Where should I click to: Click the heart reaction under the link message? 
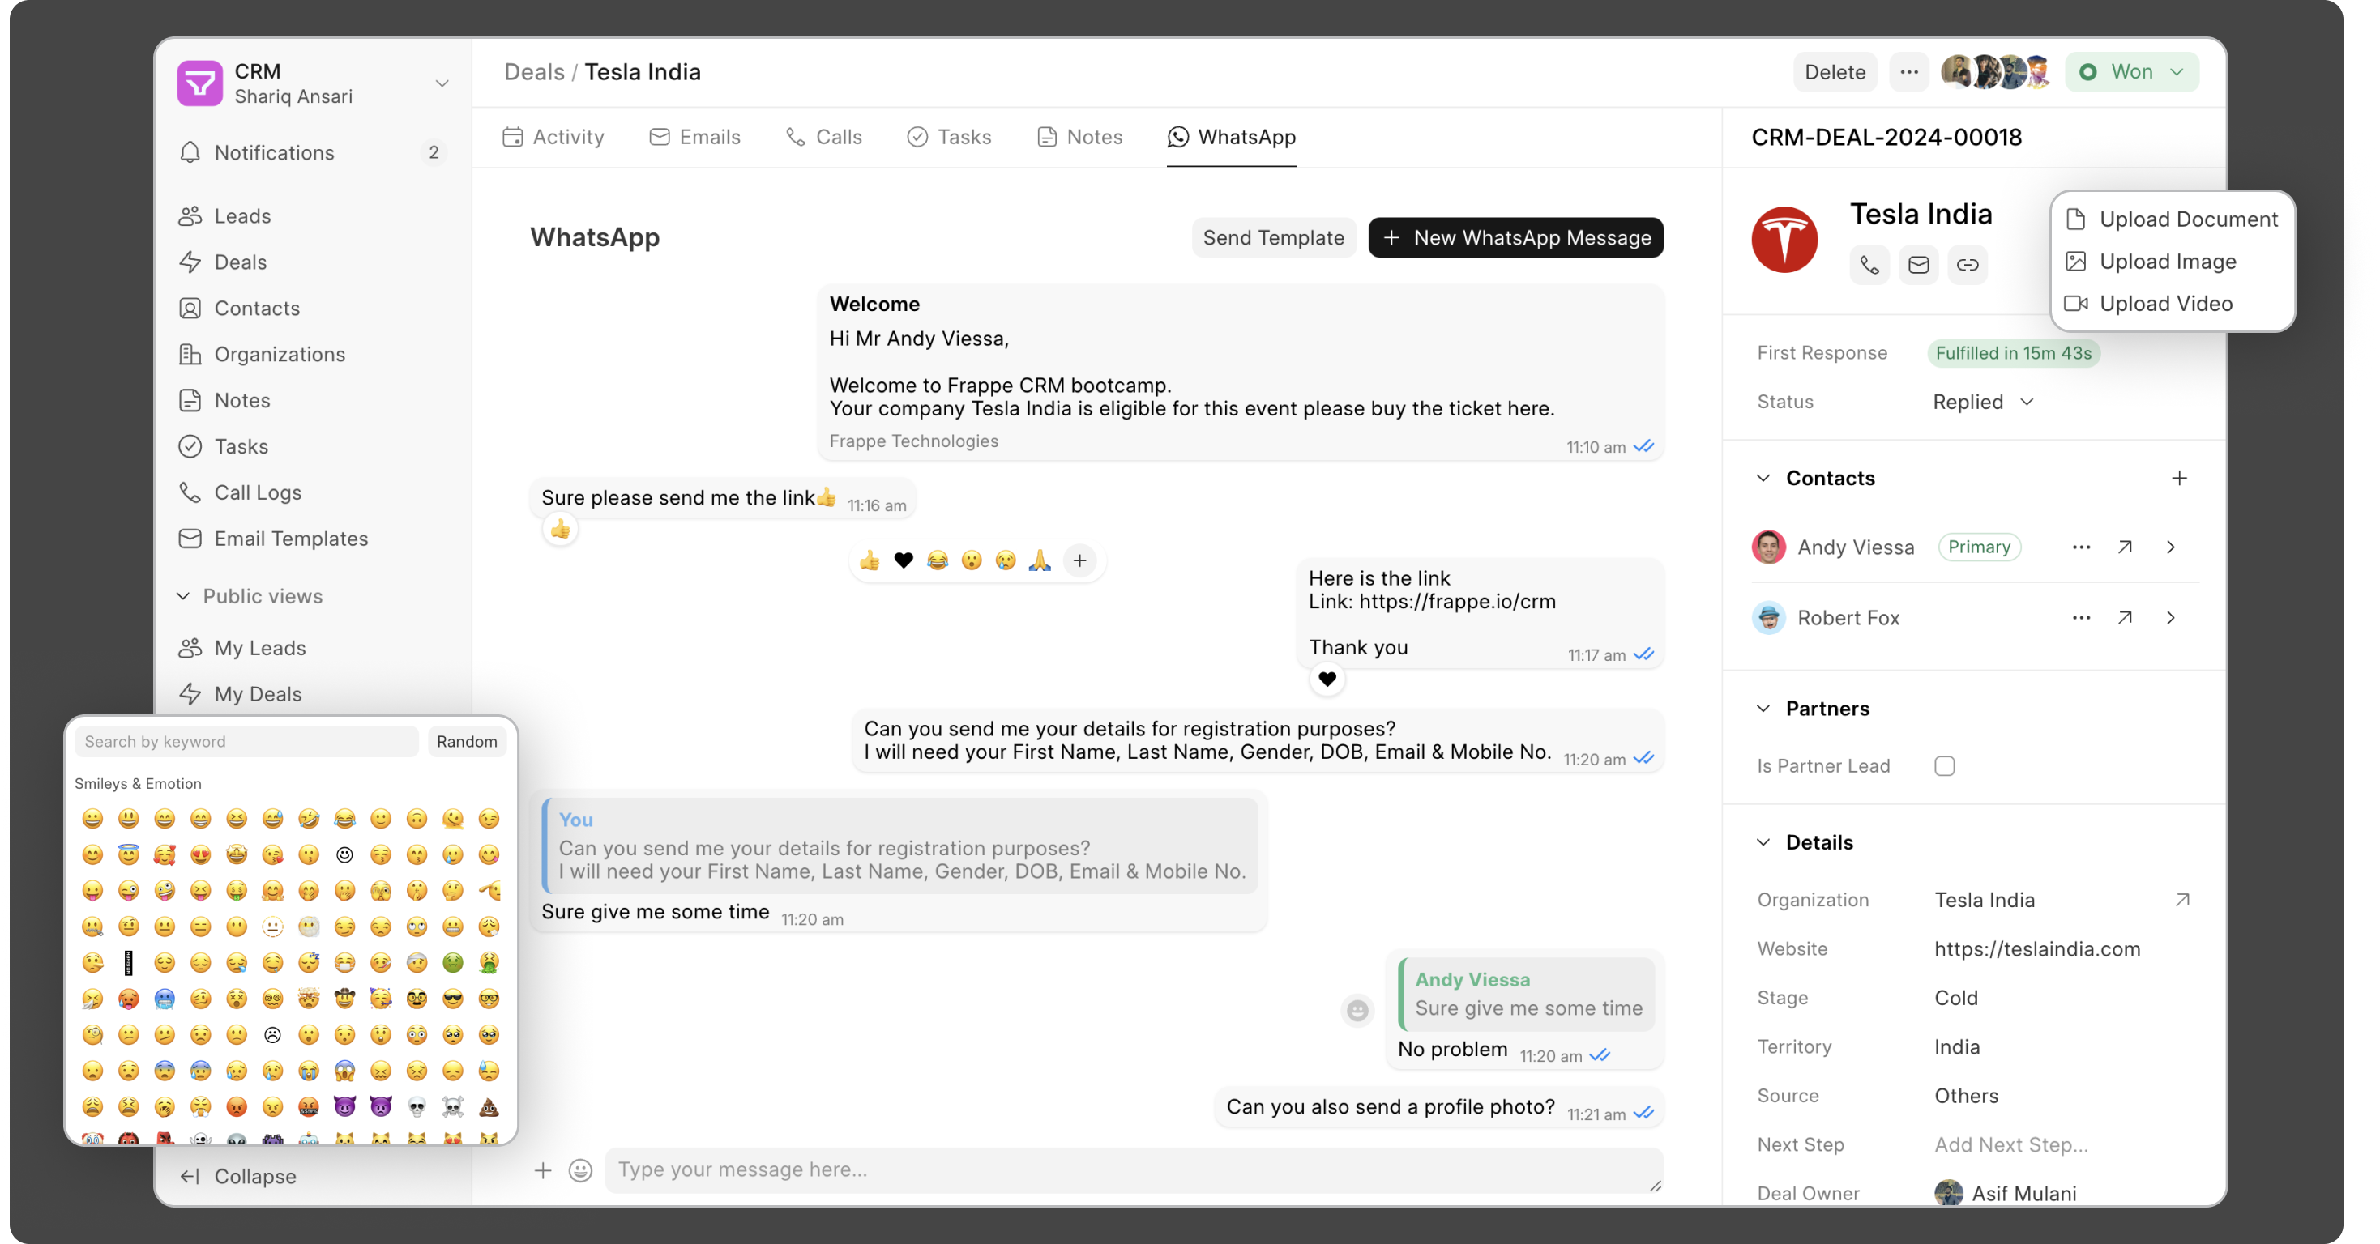(x=1327, y=679)
